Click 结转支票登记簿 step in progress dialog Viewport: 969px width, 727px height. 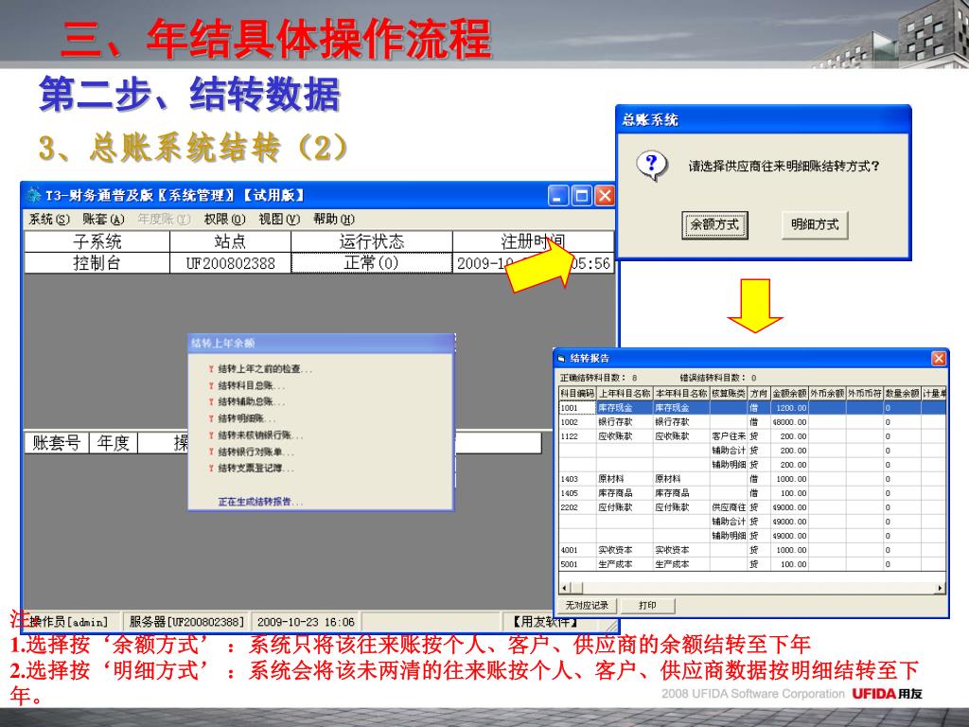pos(255,469)
